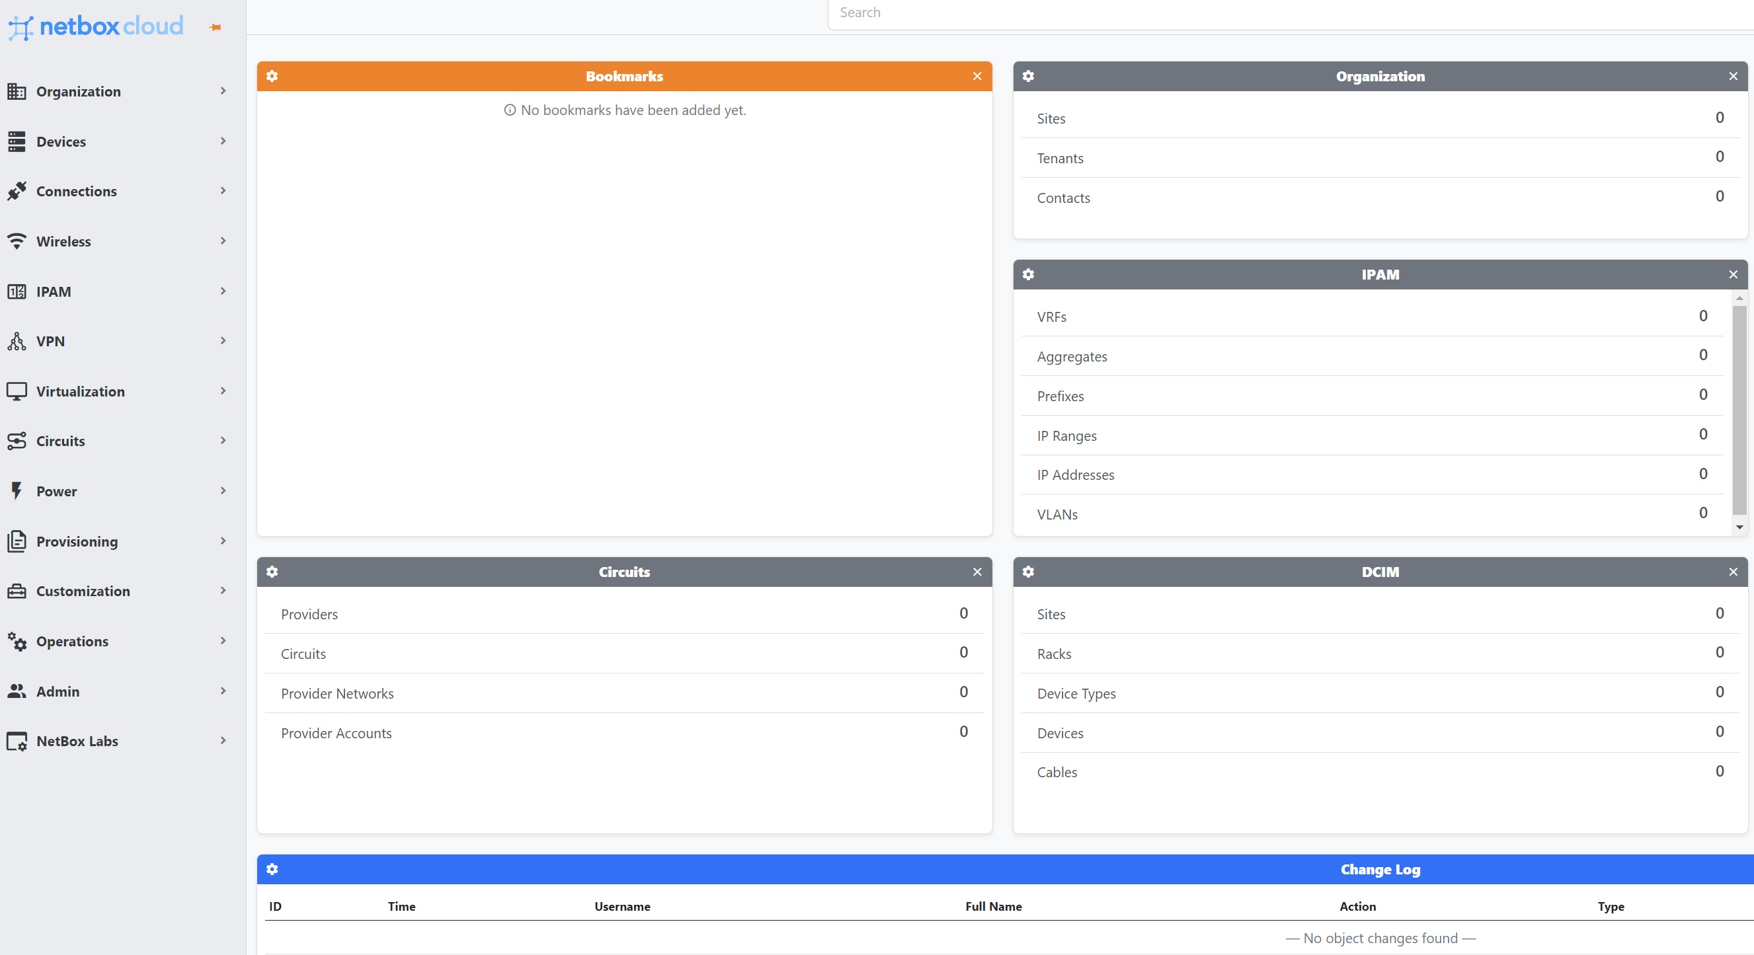Click the netbox cloud logo
Viewport: 1754px width, 955px height.
95,26
